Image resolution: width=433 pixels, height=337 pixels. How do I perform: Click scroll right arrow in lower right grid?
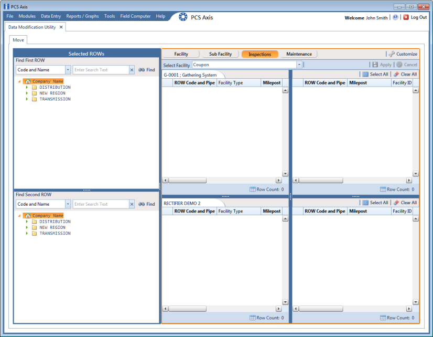point(409,309)
